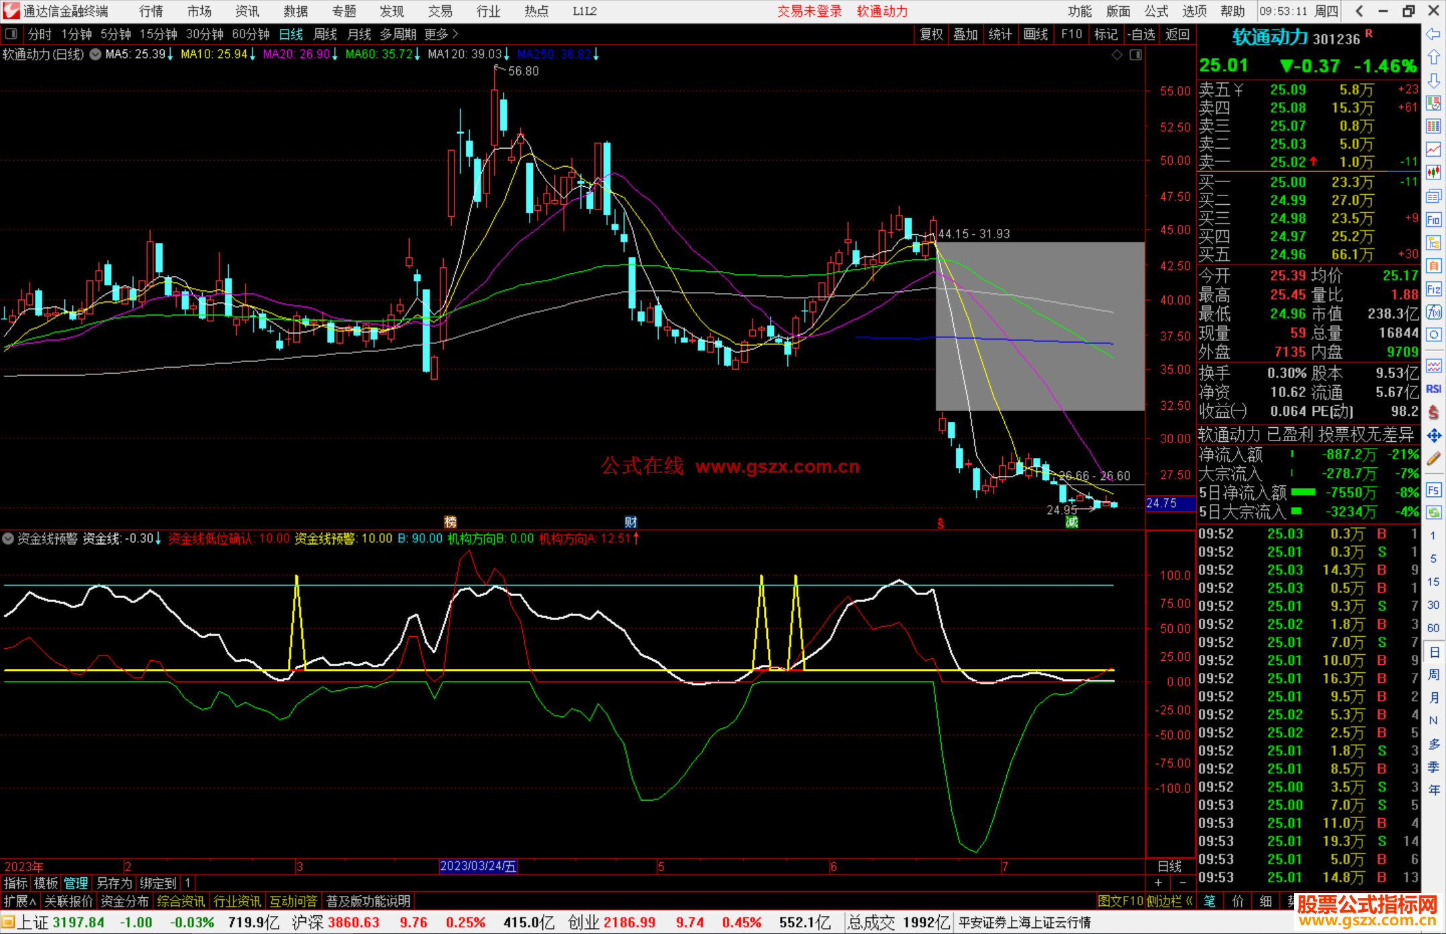Viewport: 1446px width, 934px height.
Task: Toggle the 5-minute period in the sidebar
Action: [x=1433, y=558]
